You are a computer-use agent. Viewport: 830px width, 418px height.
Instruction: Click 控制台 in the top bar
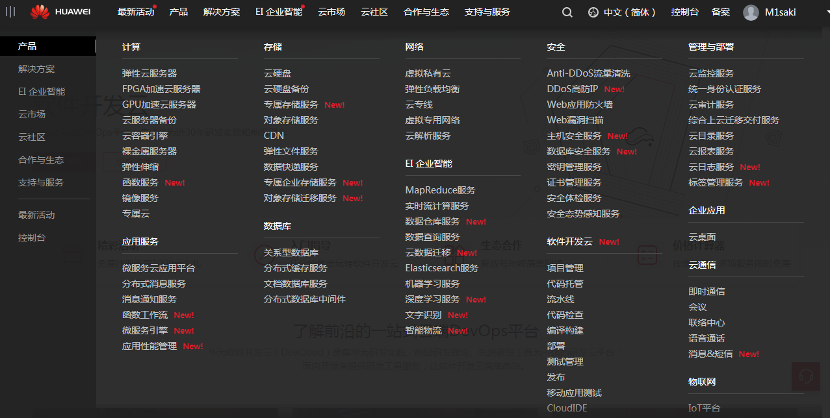(685, 12)
